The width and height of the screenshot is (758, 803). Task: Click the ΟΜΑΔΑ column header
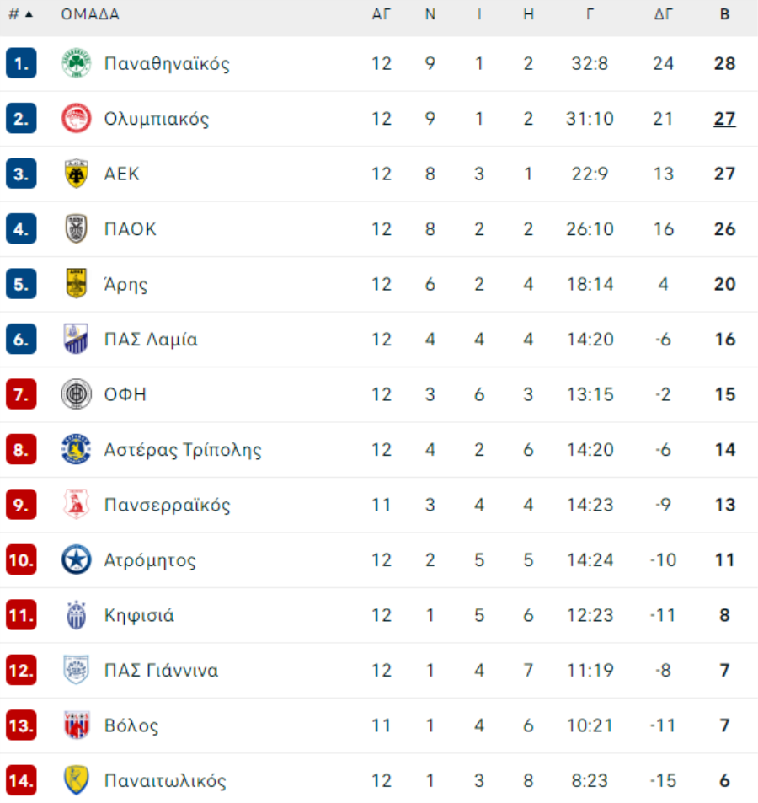[x=90, y=14]
